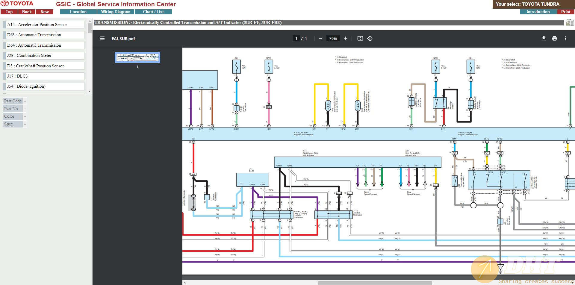This screenshot has width=575, height=285.
Task: Select A14 : Accelerator Position Sensor
Action: tap(44, 25)
